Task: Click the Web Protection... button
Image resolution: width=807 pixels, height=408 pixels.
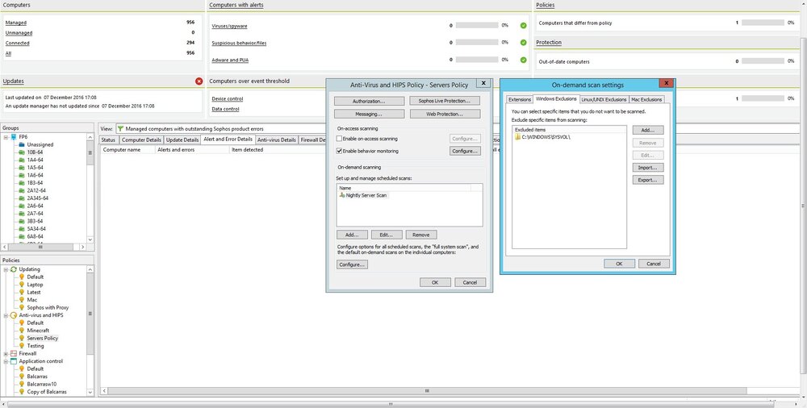Action: pos(445,114)
